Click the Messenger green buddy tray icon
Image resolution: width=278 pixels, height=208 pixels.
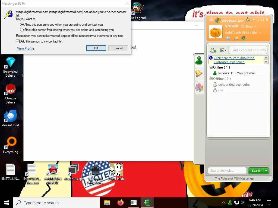point(230,203)
